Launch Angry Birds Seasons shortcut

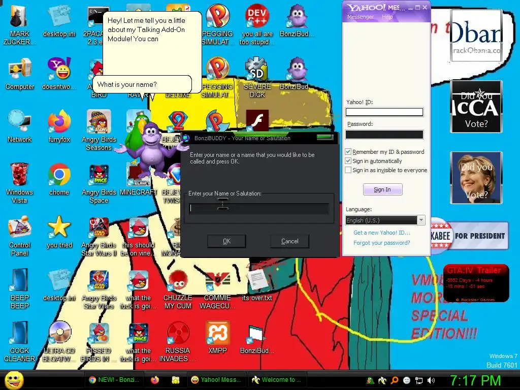tap(99, 131)
